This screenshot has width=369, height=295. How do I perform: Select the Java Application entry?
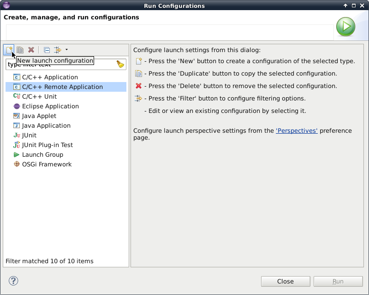tap(42, 125)
